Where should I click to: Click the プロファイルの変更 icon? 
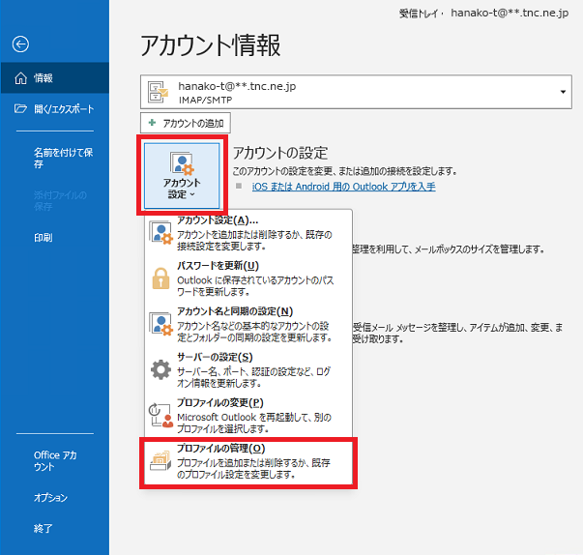(x=160, y=415)
